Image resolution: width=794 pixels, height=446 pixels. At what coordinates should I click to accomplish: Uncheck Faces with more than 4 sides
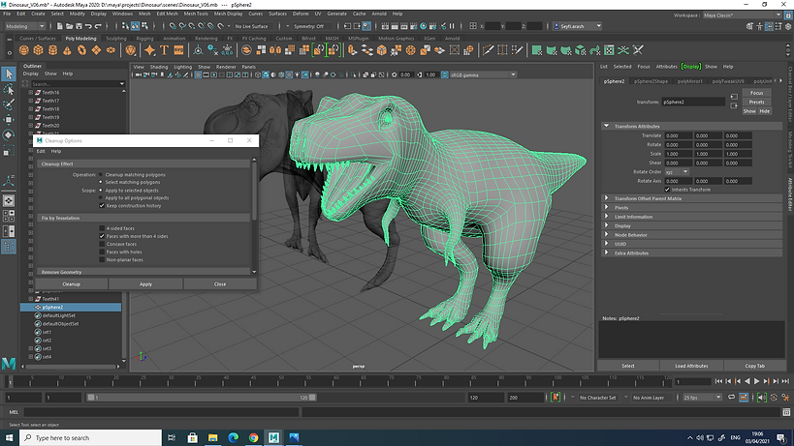coord(102,236)
